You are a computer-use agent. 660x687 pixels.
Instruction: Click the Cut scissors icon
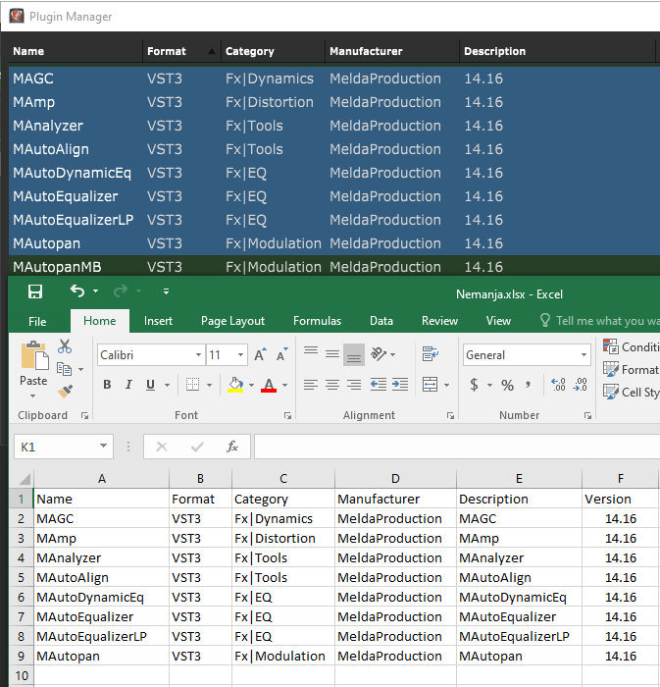[x=65, y=346]
